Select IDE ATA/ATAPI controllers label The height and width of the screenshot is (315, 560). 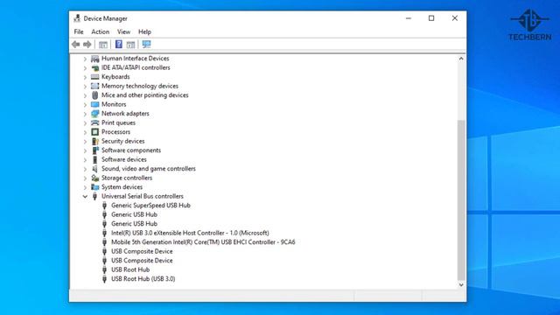click(136, 68)
